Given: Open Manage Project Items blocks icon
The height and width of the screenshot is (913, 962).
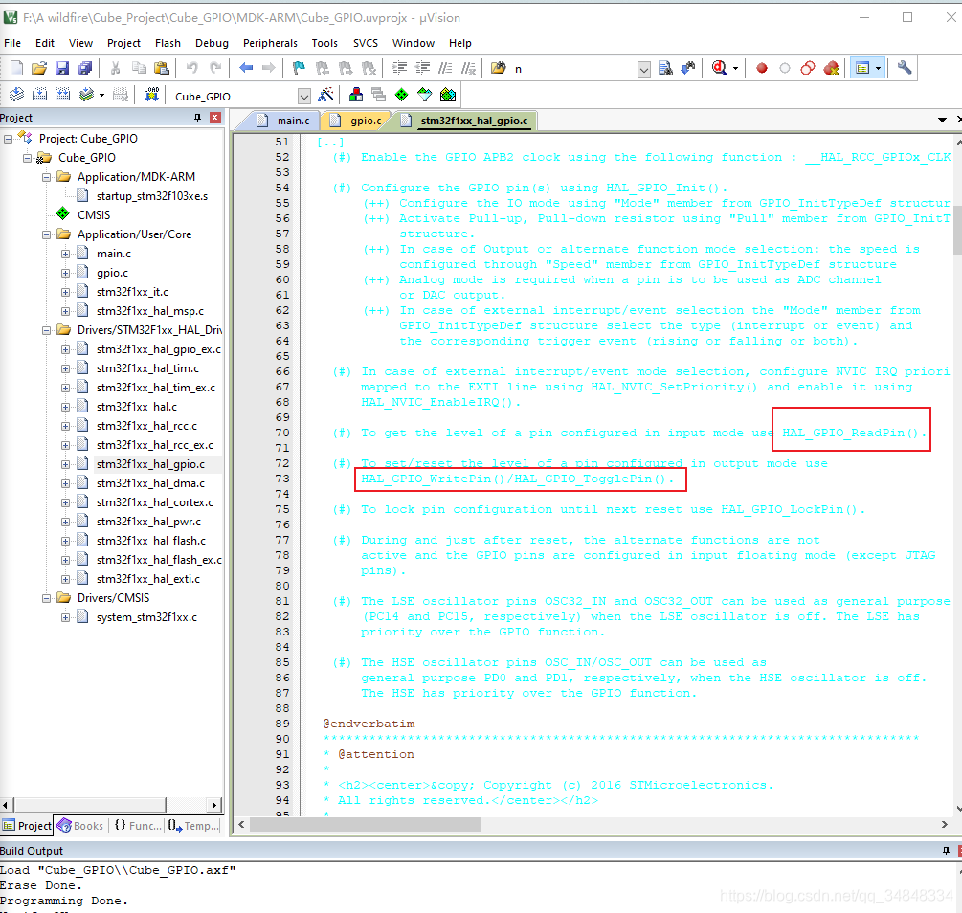Looking at the screenshot, I should pos(356,95).
